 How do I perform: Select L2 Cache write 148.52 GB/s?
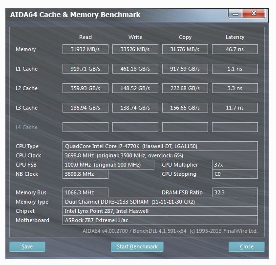tap(135, 88)
